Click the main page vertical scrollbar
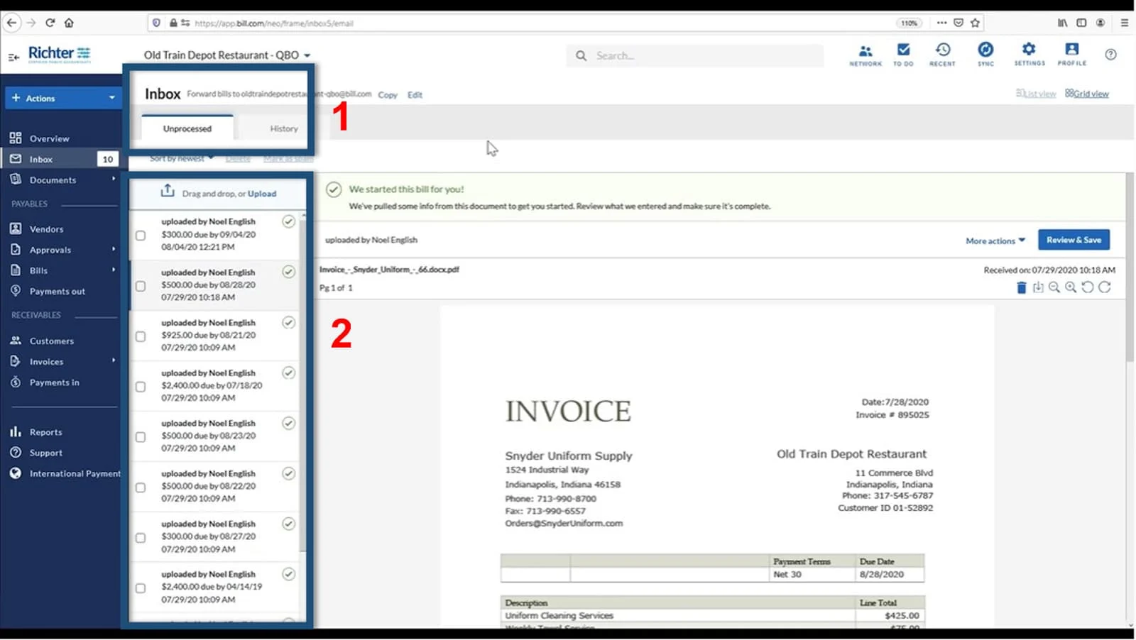This screenshot has width=1136, height=640. tap(1129, 267)
